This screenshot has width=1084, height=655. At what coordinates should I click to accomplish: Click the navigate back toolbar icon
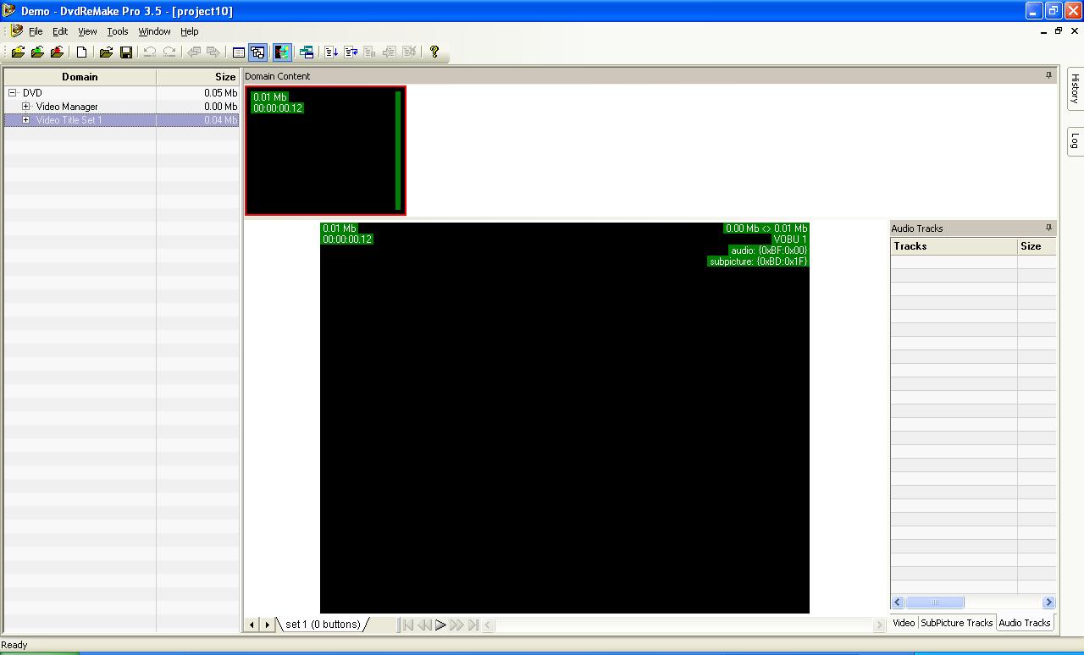[194, 52]
